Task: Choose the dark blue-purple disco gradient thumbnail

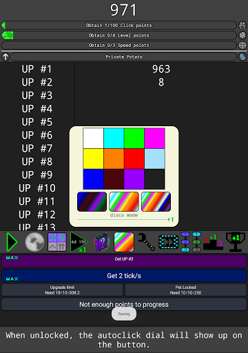Action: coord(92,201)
